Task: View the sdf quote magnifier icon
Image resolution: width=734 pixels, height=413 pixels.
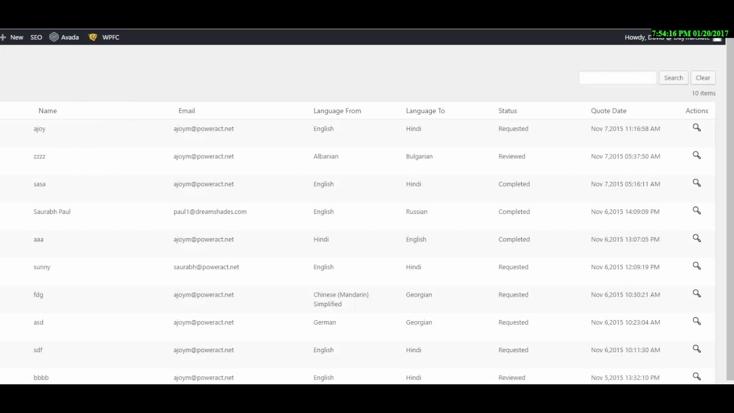Action: tap(697, 349)
